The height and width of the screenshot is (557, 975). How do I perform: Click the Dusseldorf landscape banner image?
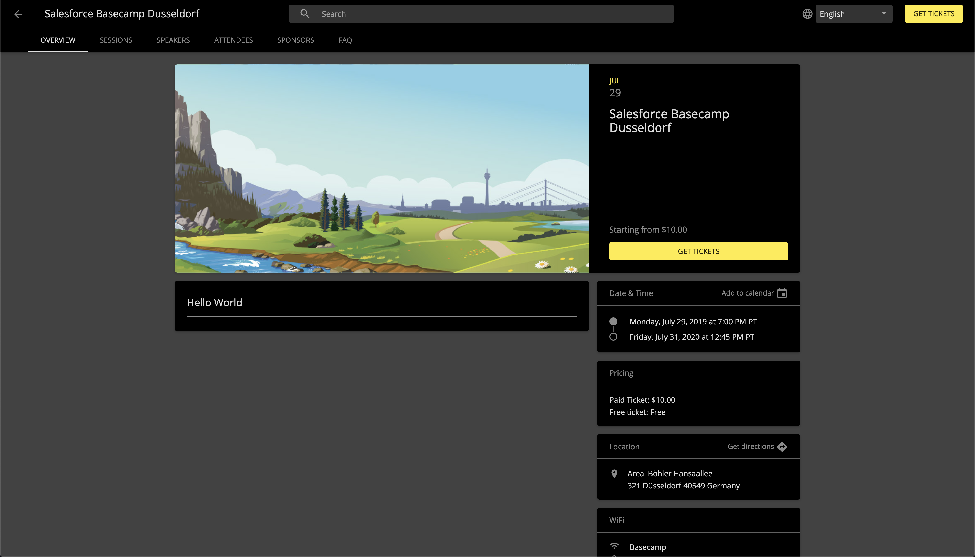381,168
